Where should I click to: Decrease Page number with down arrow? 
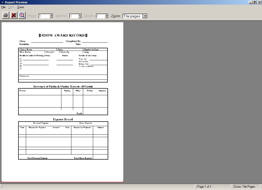(x=51, y=17)
